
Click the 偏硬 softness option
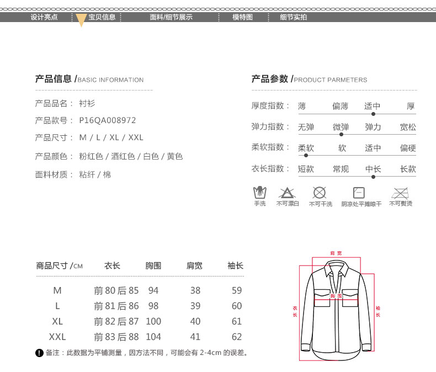(x=408, y=148)
